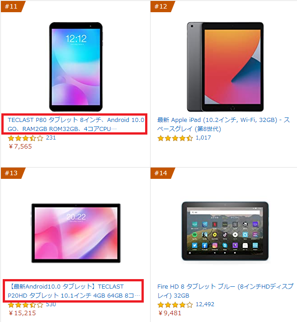Open the TECLAST P20HD tablet product image

76,233
